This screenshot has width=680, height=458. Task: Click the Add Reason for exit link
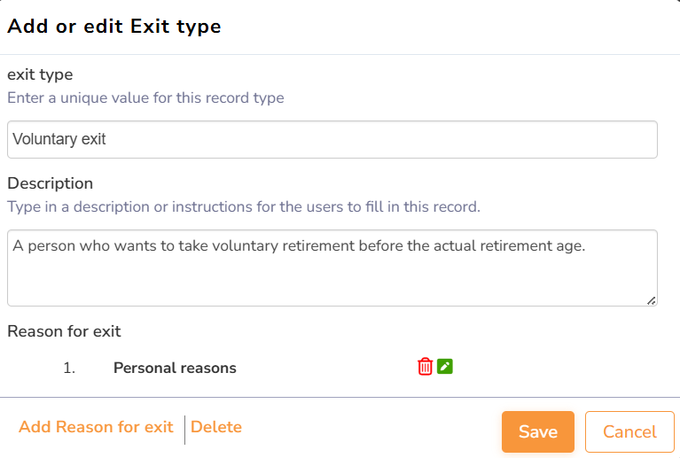[x=96, y=427]
